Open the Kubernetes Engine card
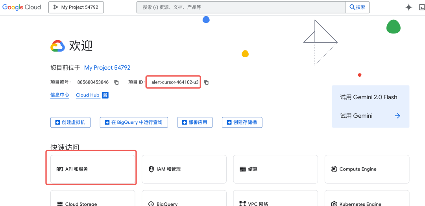Screen dimensions: 425x206 pyautogui.click(x=367, y=198)
